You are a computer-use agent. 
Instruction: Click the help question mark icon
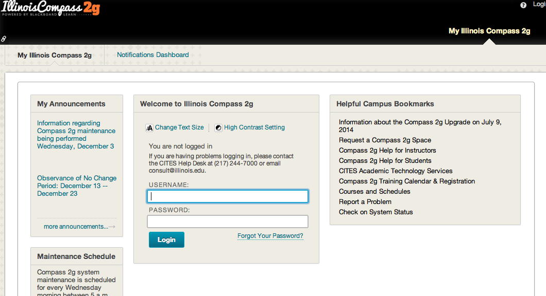523,5
